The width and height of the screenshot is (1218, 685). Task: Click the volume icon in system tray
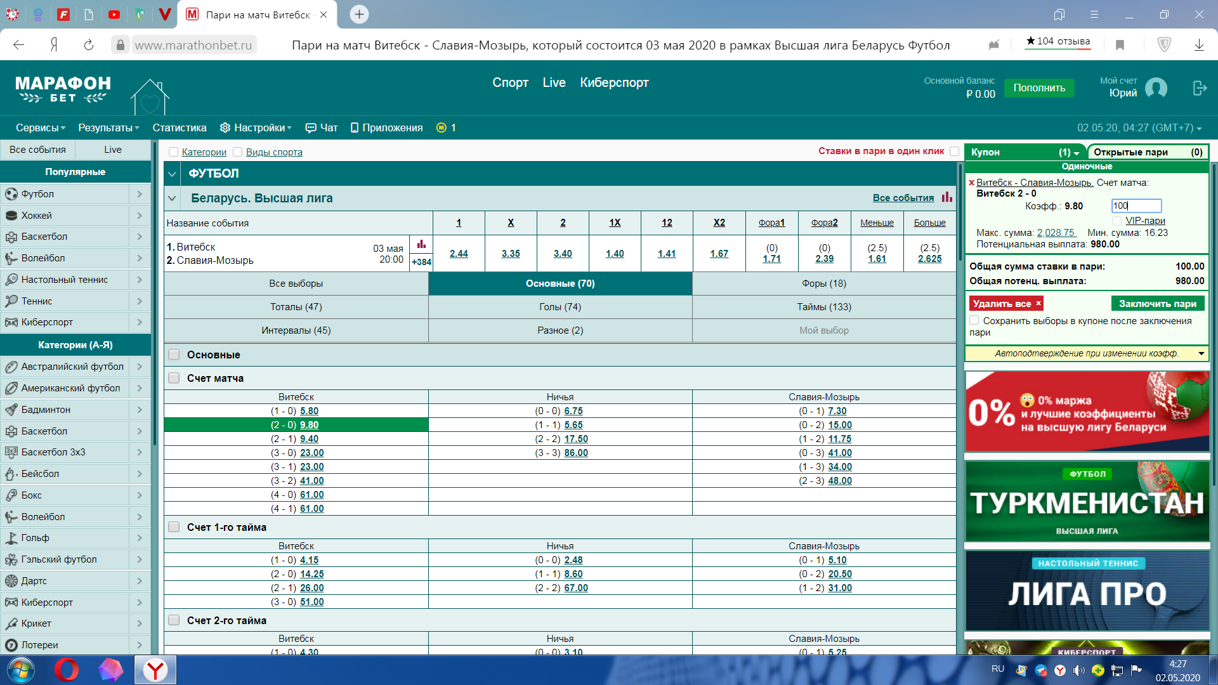(x=1078, y=670)
